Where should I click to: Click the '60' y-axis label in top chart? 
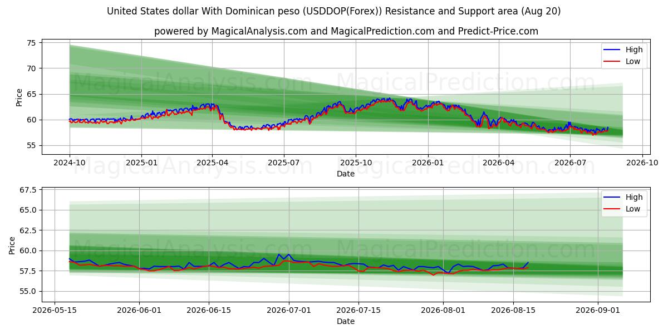coord(31,120)
